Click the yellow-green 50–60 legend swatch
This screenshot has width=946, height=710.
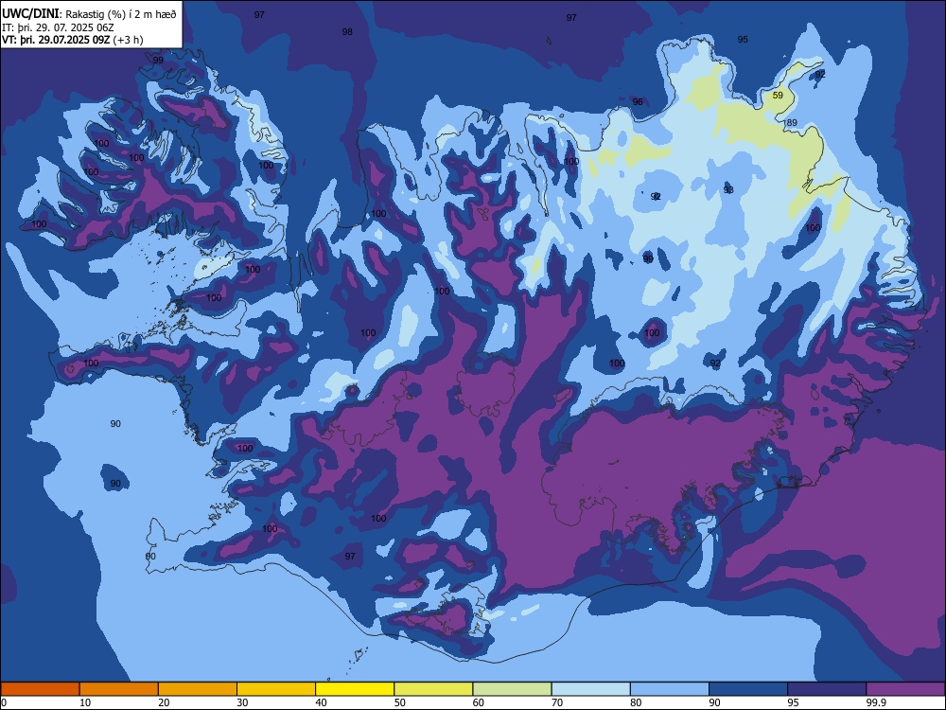coord(433,689)
